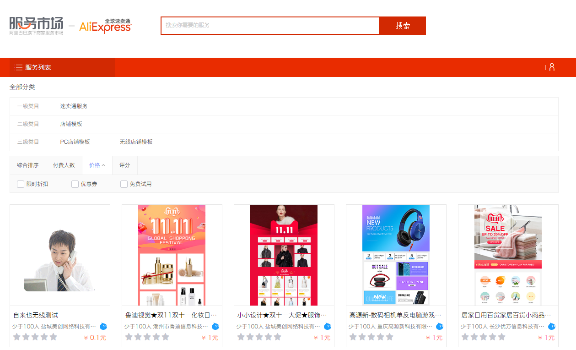This screenshot has width=576, height=350.
Task: View the 11.11 Global Shopping Festival cosmetics template
Action: 172,255
